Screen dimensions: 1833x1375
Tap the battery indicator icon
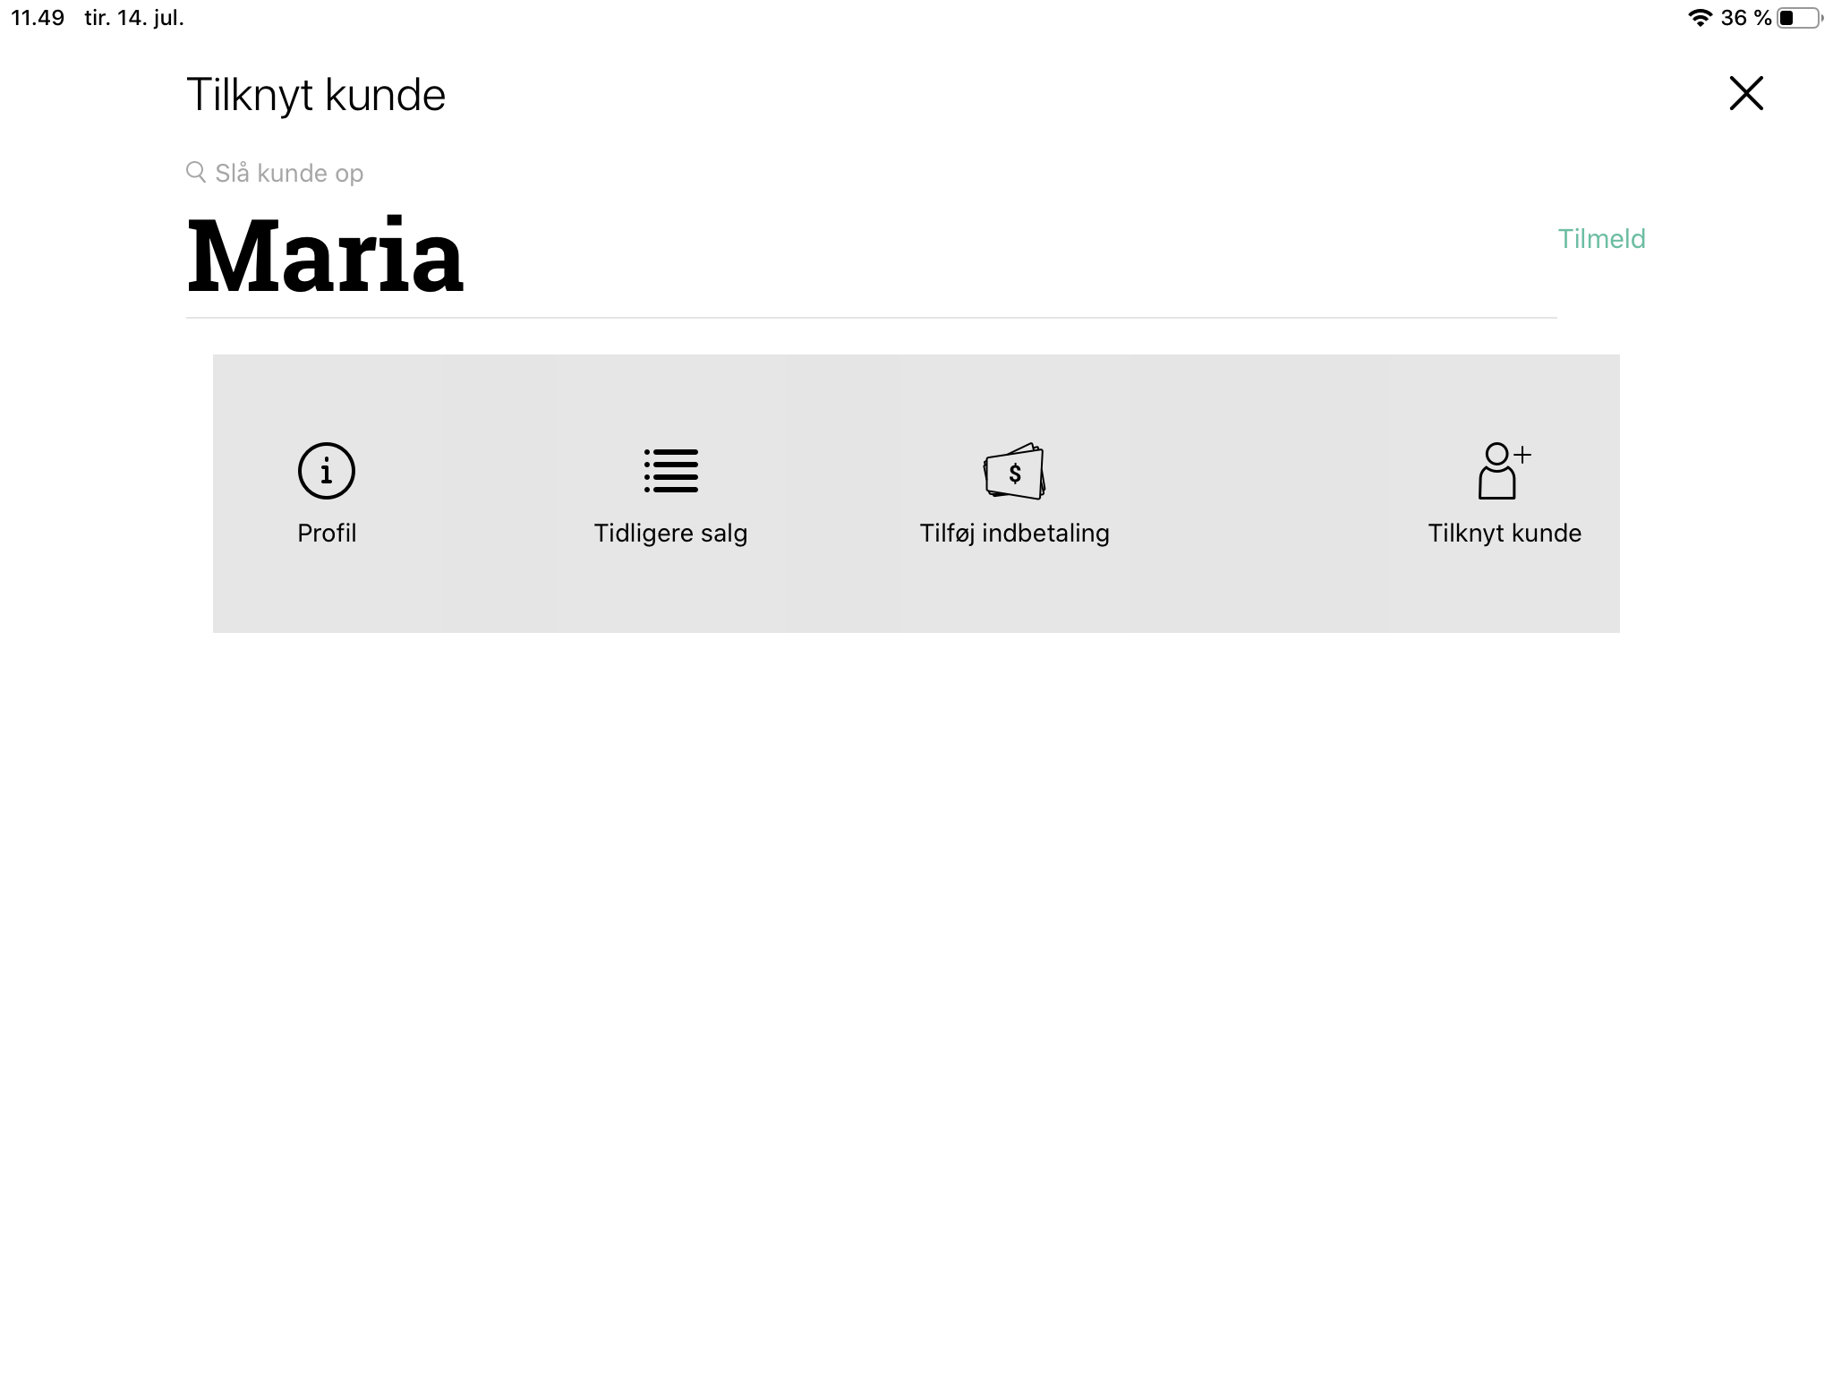click(x=1800, y=18)
